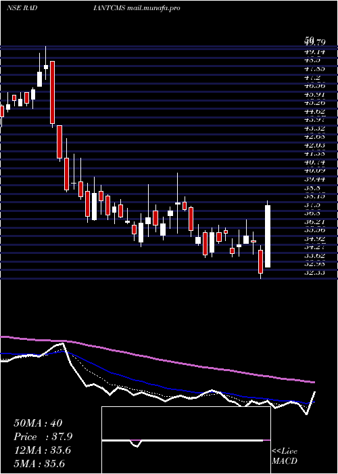The image size is (338, 474).
Task: Click the "<<Live MACD" label
Action: [285, 456]
